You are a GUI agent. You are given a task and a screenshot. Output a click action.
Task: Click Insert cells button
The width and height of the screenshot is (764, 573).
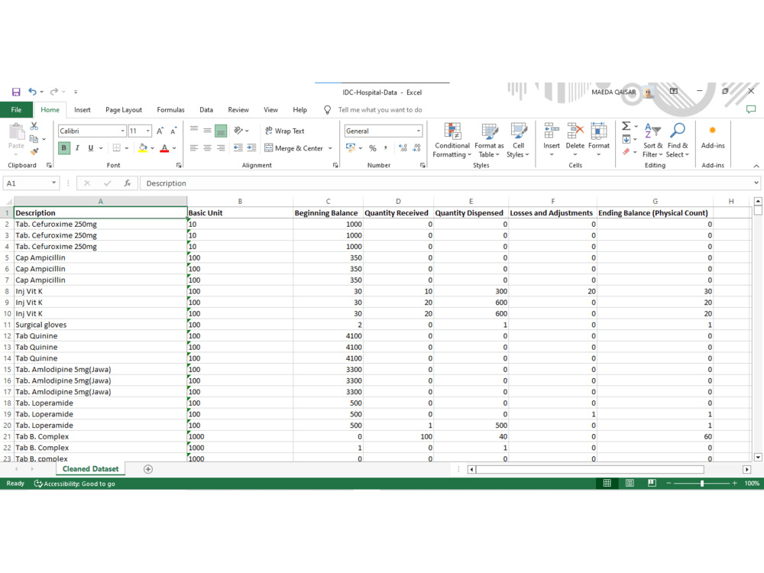point(552,141)
